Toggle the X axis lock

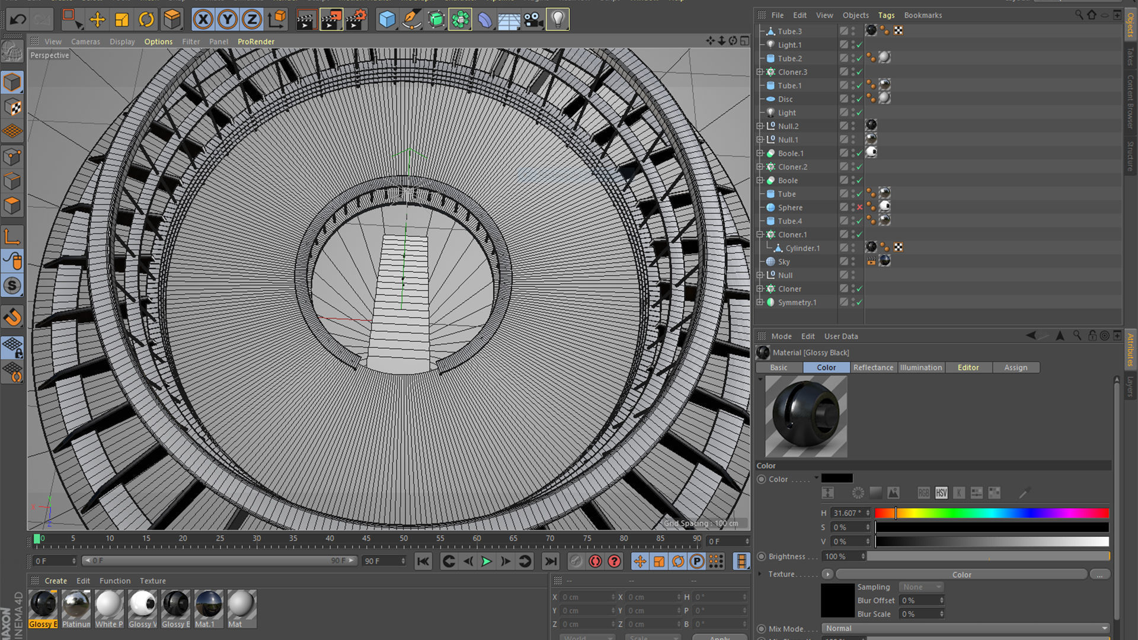(203, 20)
